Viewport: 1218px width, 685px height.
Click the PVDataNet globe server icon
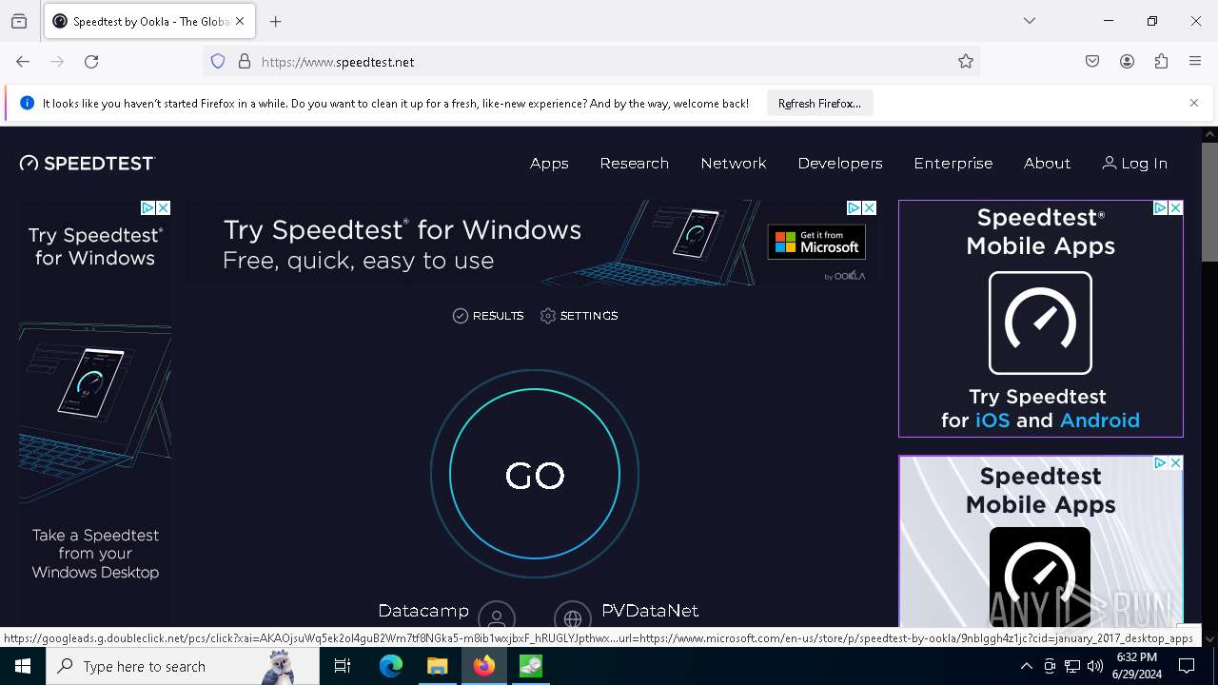click(x=573, y=617)
